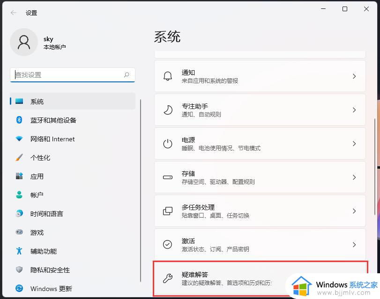Open 蓝牙和其他设备 sidebar item
380x299 pixels.
tap(73, 120)
